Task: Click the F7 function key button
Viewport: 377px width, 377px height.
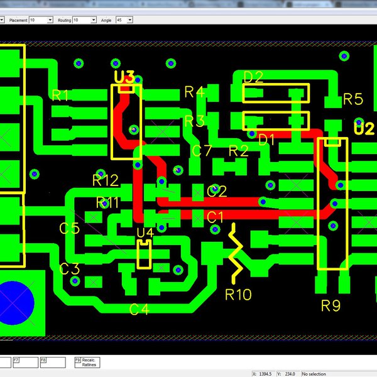Action: tap(26, 363)
